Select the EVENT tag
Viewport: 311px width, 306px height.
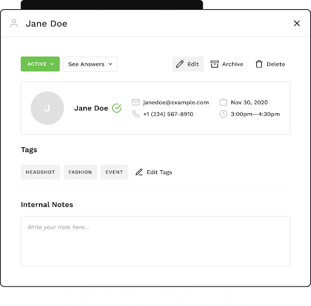(x=114, y=172)
